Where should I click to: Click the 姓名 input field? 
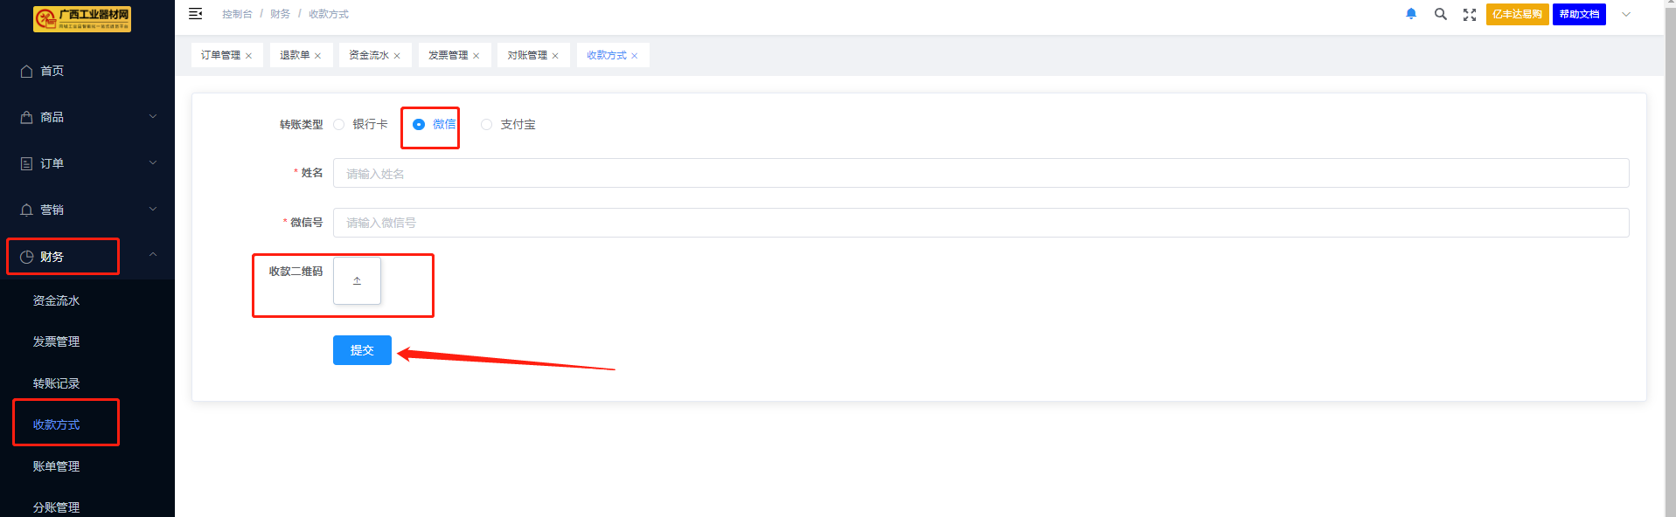click(980, 173)
